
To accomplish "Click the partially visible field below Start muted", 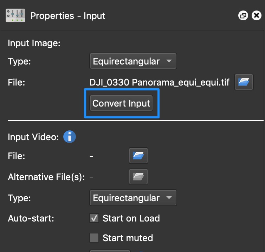I will (x=110, y=251).
